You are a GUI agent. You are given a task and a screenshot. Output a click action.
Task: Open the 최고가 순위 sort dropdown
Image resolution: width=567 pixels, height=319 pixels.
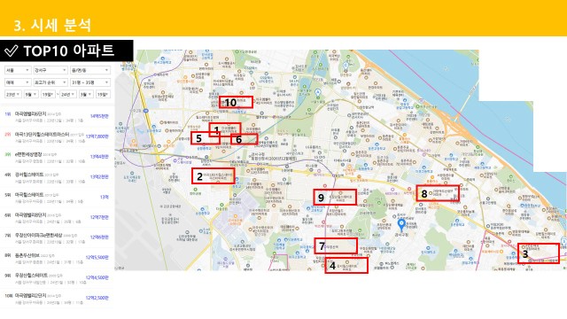(x=50, y=82)
